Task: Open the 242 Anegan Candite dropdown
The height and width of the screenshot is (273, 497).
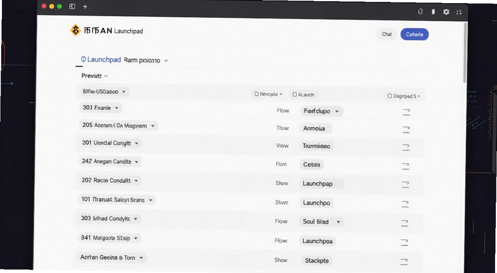Action: point(110,161)
